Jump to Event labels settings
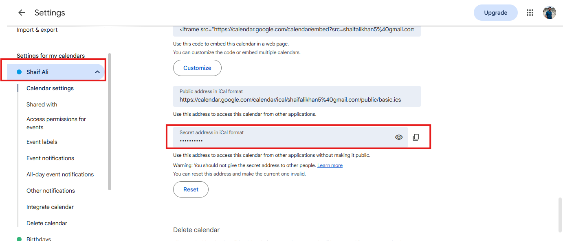563x241 pixels. coord(42,142)
